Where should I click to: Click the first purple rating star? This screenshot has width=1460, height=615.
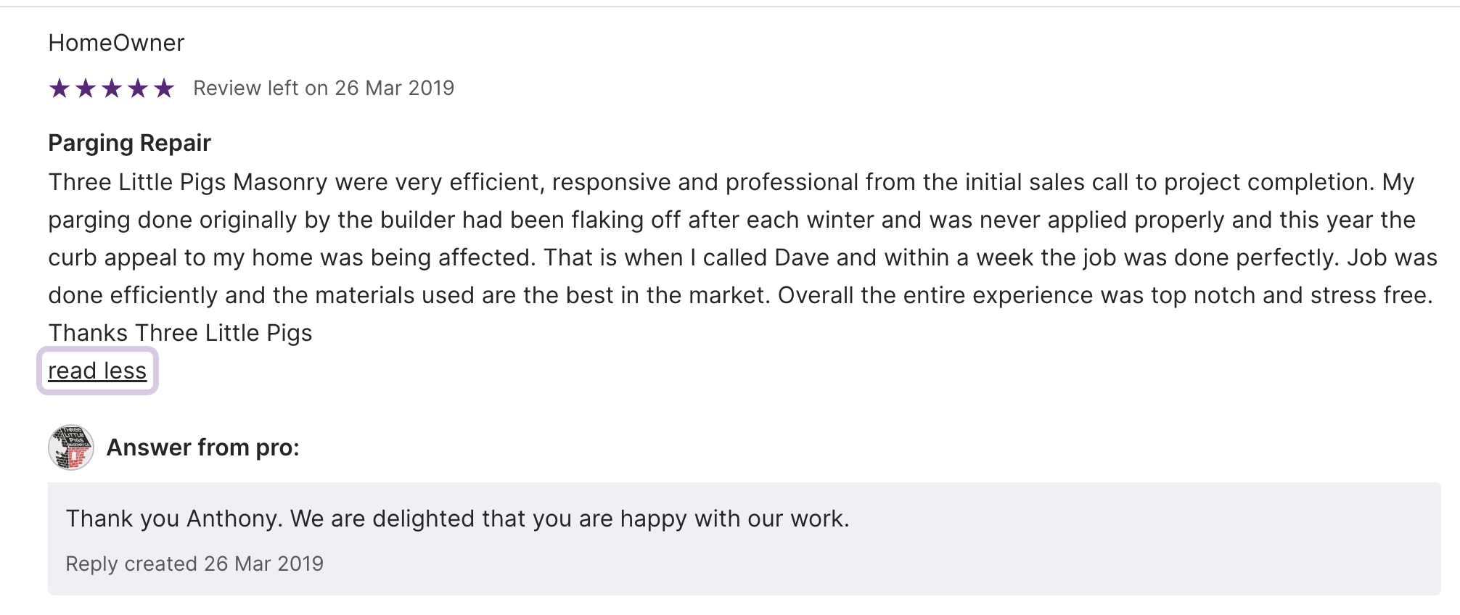pyautogui.click(x=60, y=88)
